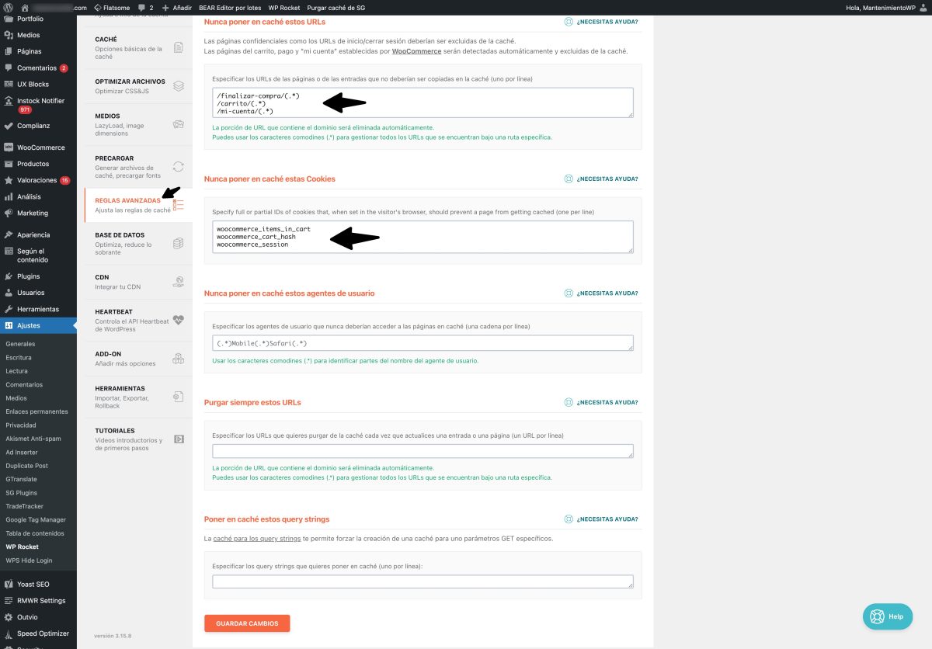Screen dimensions: 932x649
Task: Open Optimizar Archivos via its CSS&JS icon
Action: tap(178, 85)
